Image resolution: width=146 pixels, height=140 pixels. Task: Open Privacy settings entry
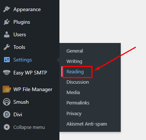[74, 113]
